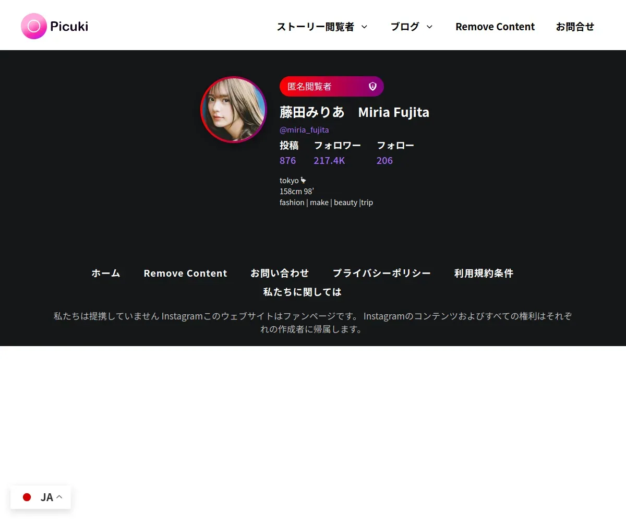Click the bio line tokyo

(293, 180)
